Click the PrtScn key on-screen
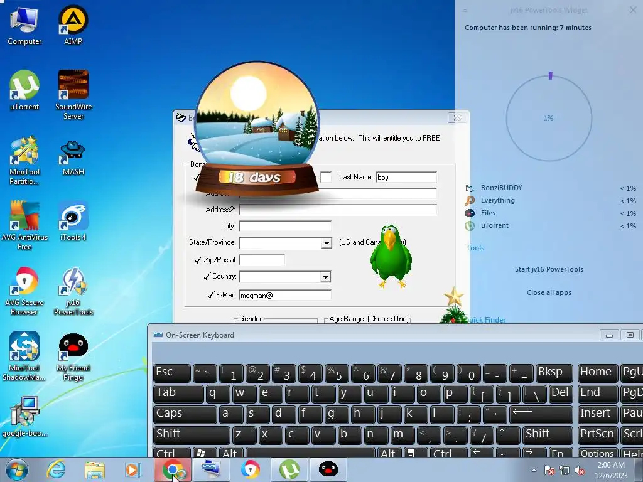This screenshot has height=482, width=643. point(597,434)
